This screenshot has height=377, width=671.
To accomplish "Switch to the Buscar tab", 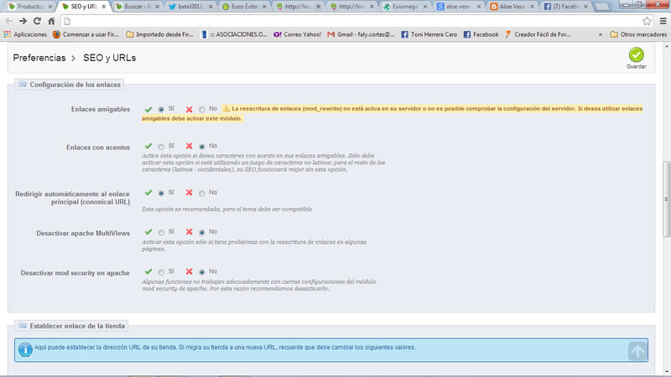I will coord(137,7).
